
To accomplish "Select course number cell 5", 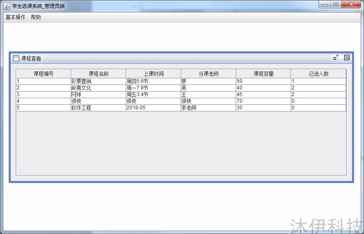I will 43,108.
